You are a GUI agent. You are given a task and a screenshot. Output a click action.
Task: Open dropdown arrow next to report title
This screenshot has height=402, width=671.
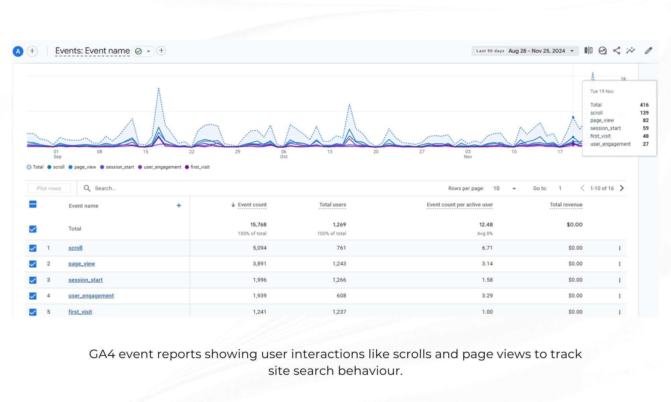(x=148, y=51)
